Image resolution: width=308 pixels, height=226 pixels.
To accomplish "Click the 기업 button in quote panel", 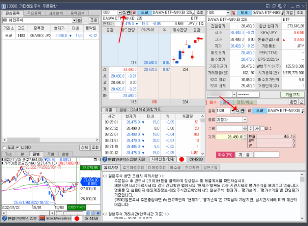I will 289,13.
